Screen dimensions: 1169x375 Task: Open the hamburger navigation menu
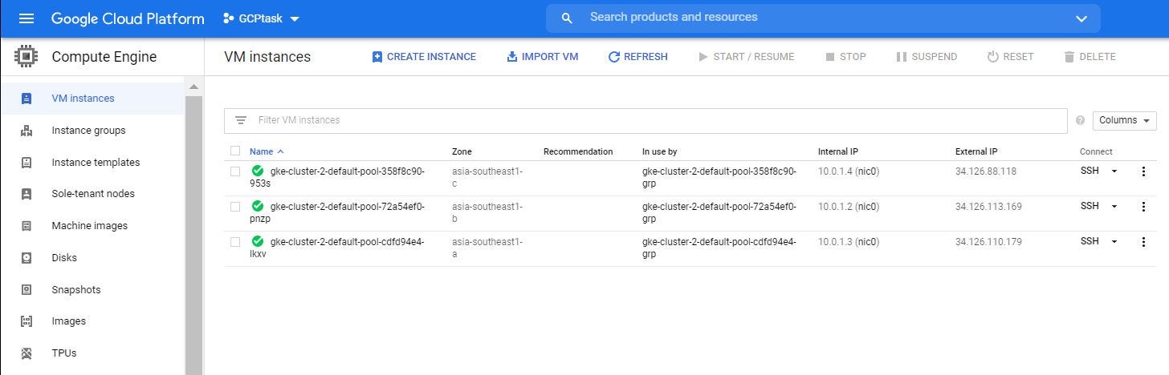26,18
